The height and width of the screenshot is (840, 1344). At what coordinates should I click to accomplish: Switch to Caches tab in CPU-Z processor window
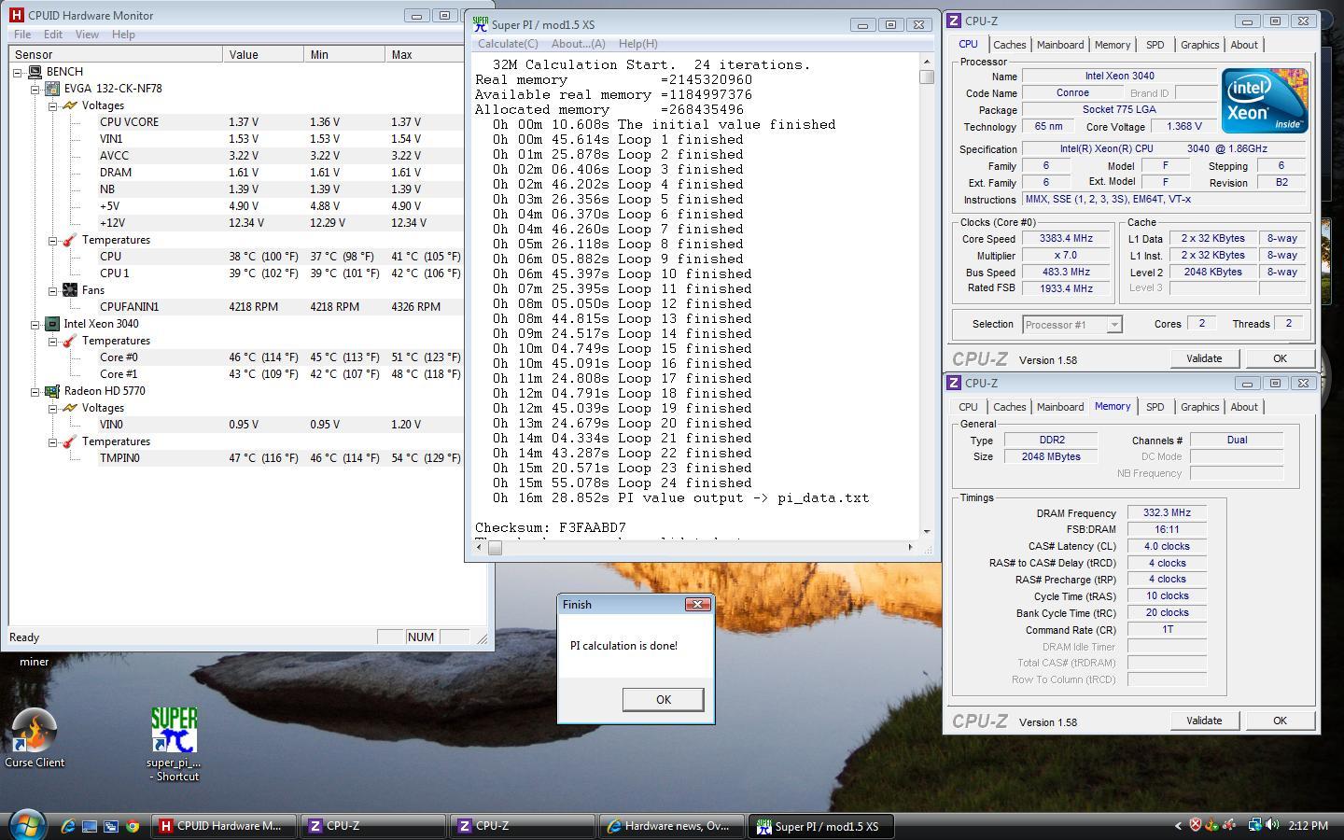click(1009, 45)
